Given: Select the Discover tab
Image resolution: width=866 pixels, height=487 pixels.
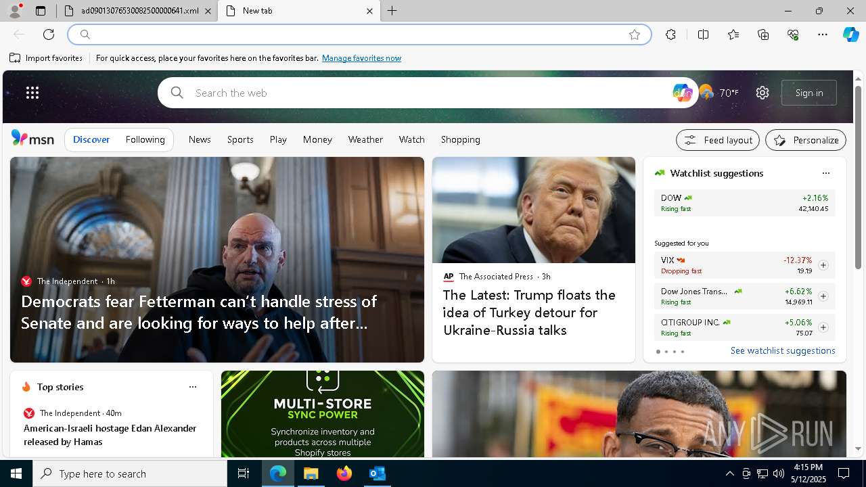Looking at the screenshot, I should (91, 139).
